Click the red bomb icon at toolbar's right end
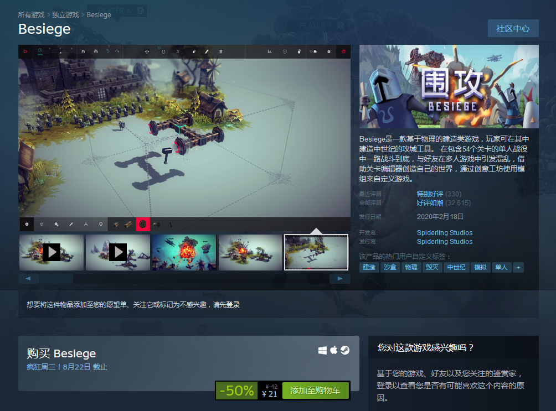 click(344, 51)
